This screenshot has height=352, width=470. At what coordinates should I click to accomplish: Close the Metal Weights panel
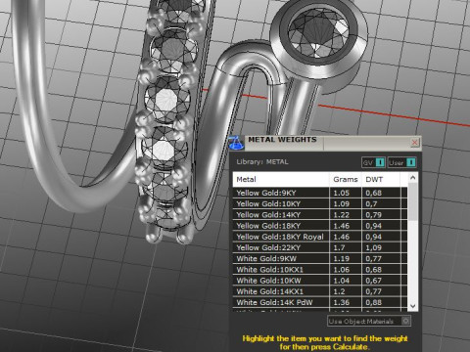pos(414,143)
